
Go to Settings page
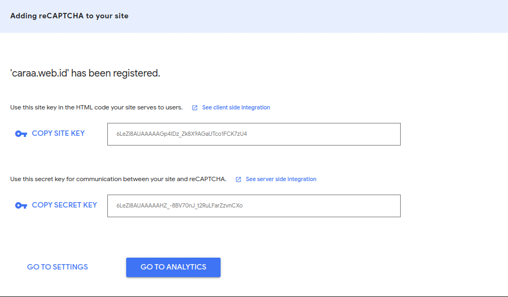[x=57, y=267]
